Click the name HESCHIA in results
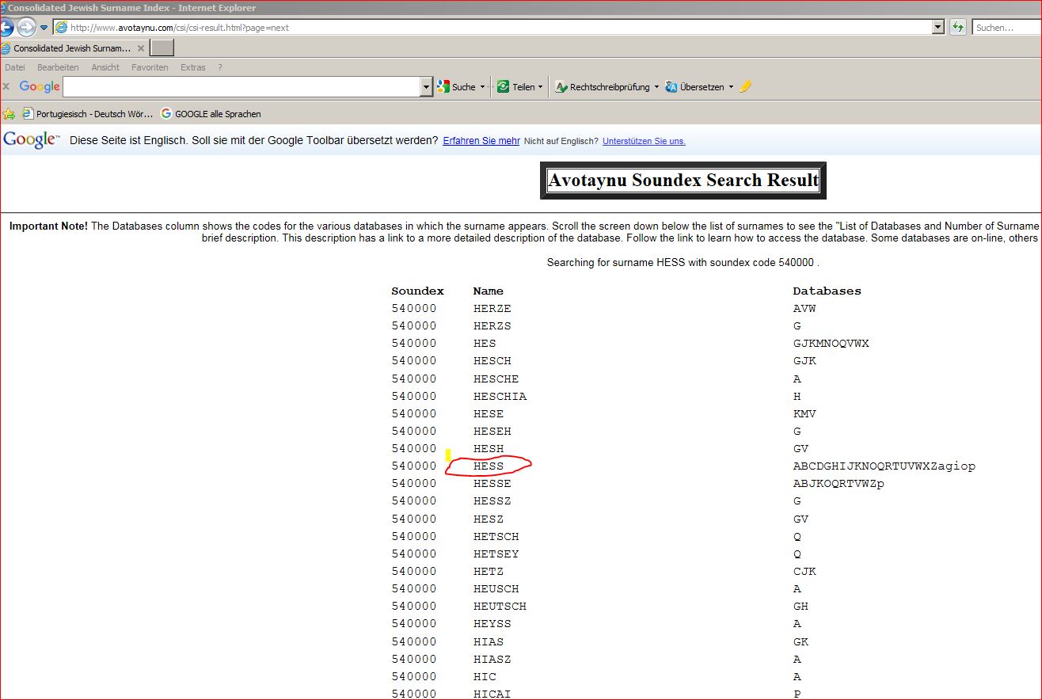Viewport: 1042px width, 700px height. click(x=500, y=396)
